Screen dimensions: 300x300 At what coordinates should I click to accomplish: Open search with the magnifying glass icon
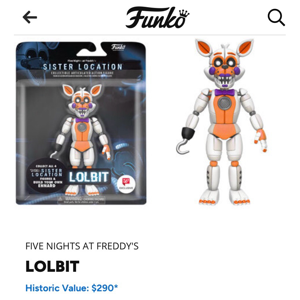(x=276, y=17)
